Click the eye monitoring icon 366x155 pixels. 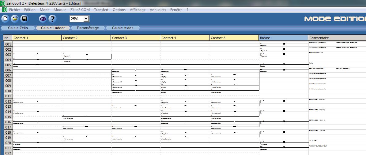43,19
